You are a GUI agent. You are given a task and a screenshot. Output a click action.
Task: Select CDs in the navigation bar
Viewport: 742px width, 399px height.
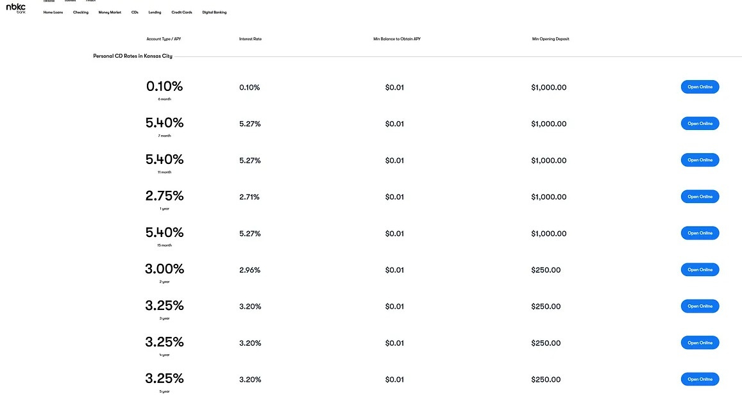135,12
